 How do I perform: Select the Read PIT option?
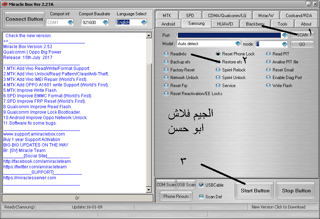click(268, 54)
